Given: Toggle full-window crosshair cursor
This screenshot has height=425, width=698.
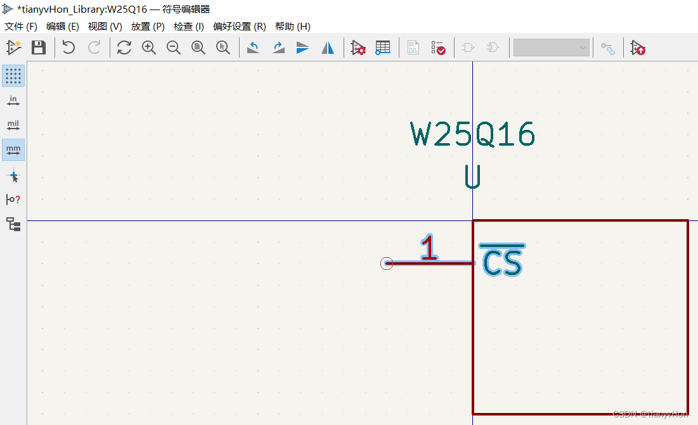Looking at the screenshot, I should click(x=13, y=176).
